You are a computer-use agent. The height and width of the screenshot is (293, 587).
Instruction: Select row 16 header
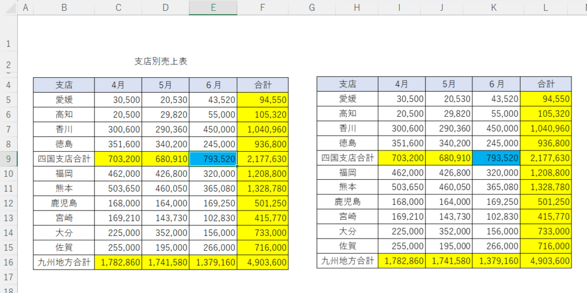point(9,263)
